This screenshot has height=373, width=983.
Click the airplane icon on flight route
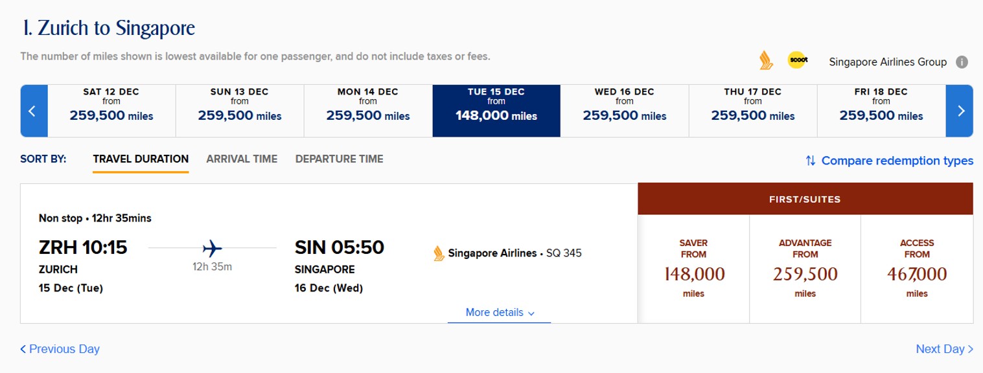coord(212,248)
